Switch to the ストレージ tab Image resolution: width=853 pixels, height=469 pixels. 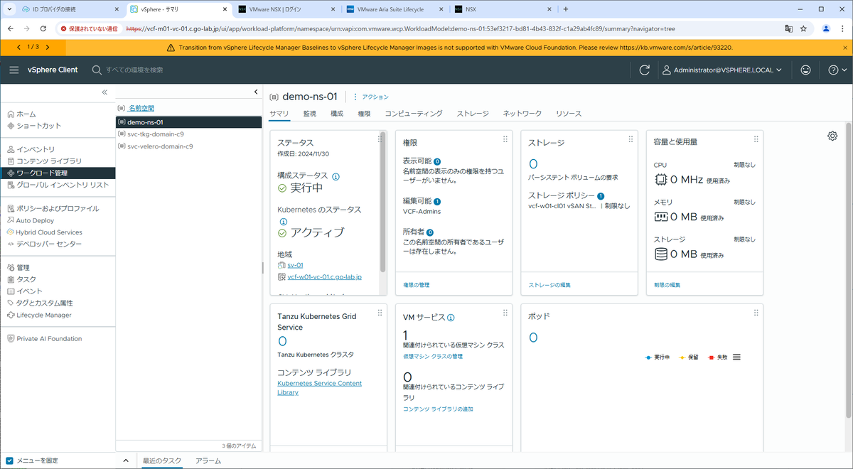tap(473, 114)
